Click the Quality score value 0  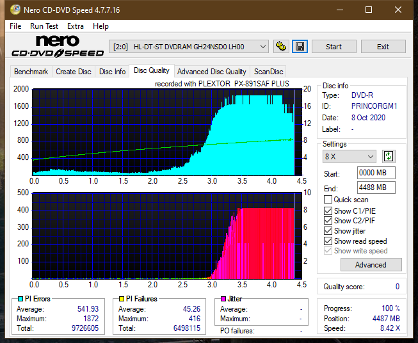tap(398, 287)
